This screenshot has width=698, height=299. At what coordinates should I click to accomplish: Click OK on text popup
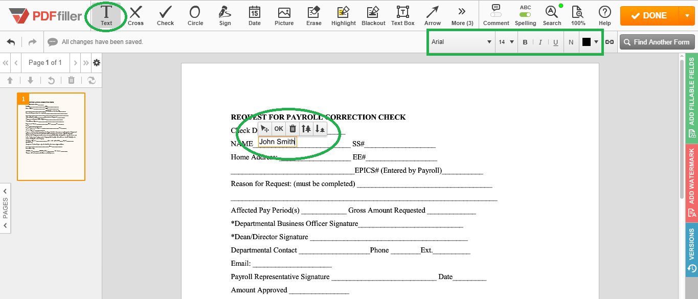[279, 129]
